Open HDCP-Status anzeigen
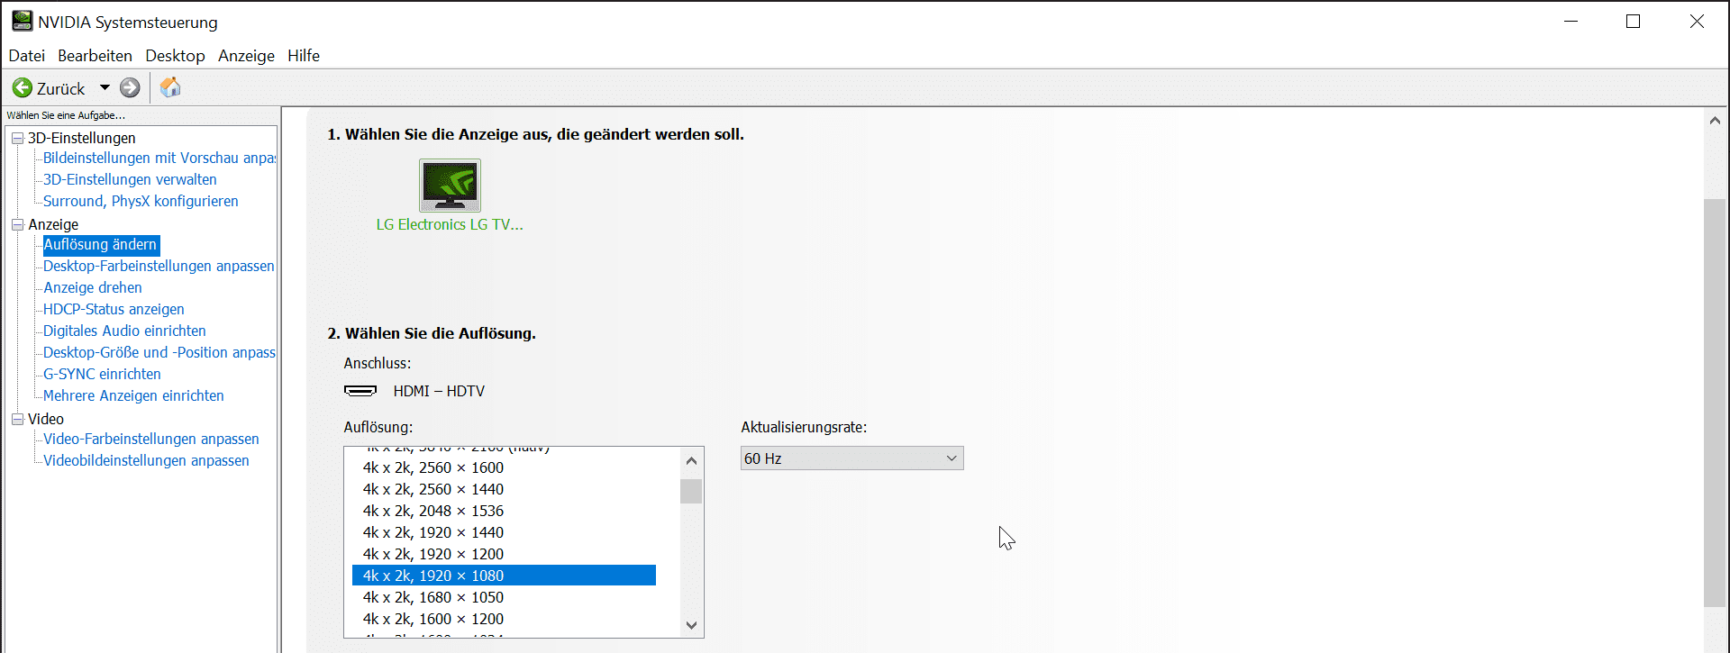1730x653 pixels. [114, 309]
